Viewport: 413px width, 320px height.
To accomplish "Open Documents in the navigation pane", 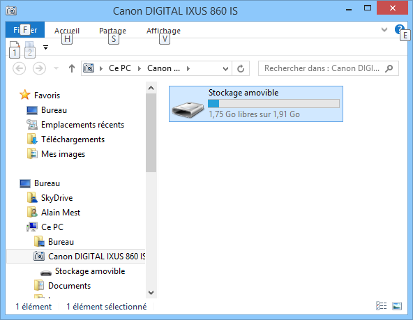I will coord(69,286).
